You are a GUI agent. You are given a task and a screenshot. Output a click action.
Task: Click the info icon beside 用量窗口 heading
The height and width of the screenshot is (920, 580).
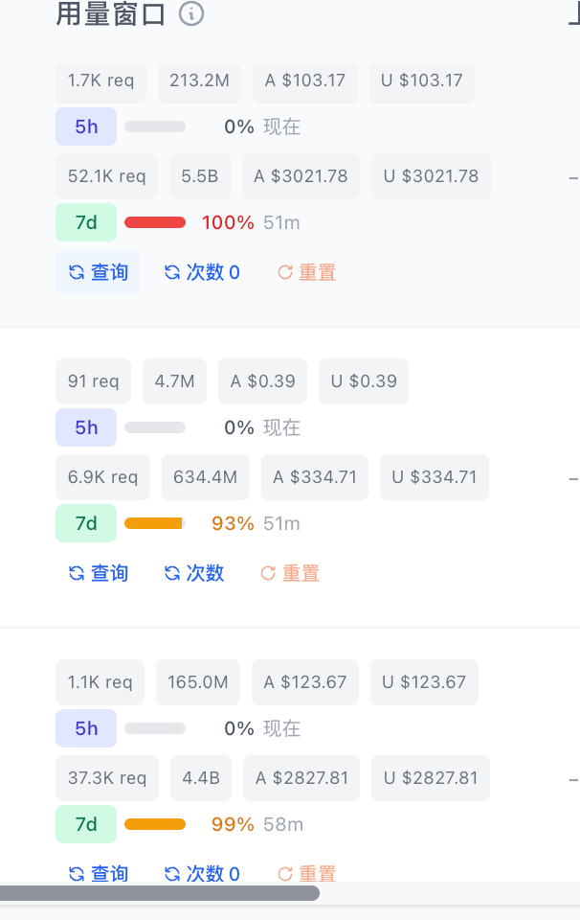click(191, 13)
